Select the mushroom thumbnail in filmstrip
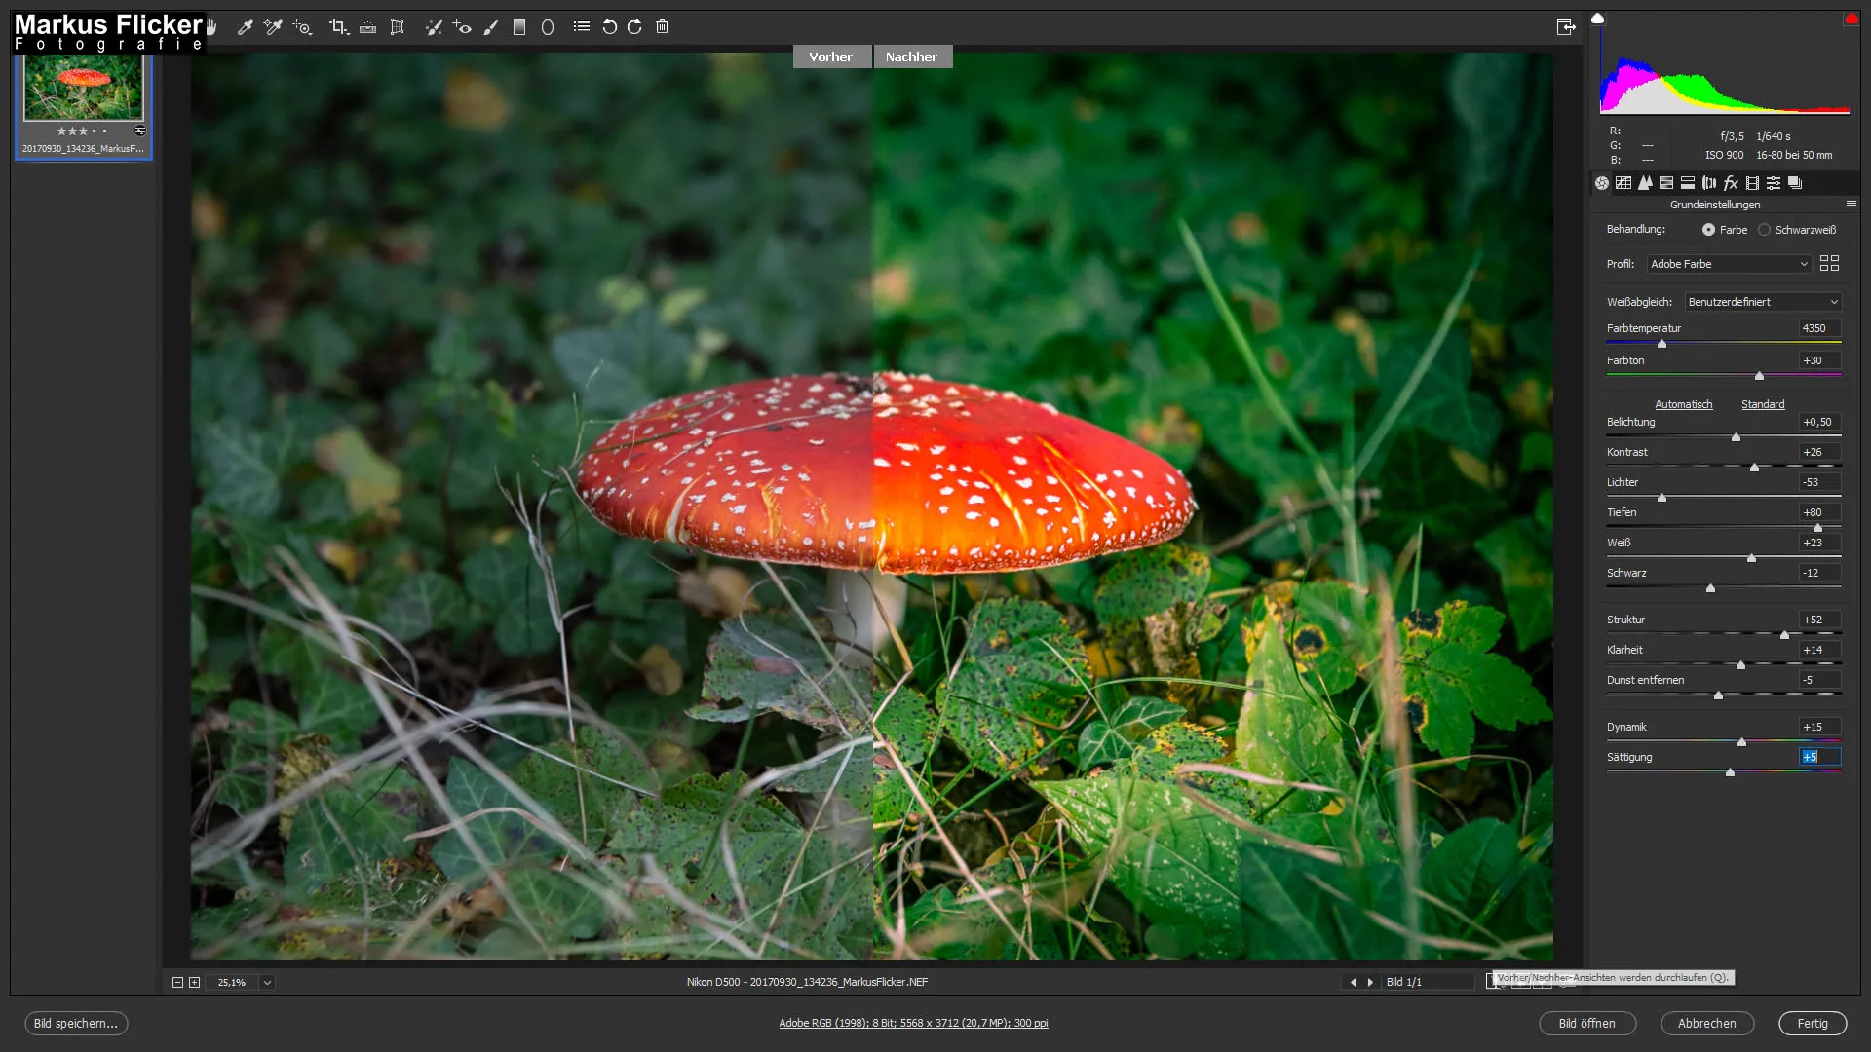This screenshot has width=1871, height=1052. [x=83, y=88]
